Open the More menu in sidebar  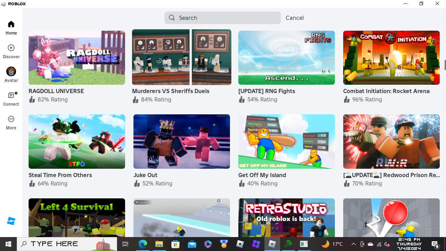[x=11, y=123]
